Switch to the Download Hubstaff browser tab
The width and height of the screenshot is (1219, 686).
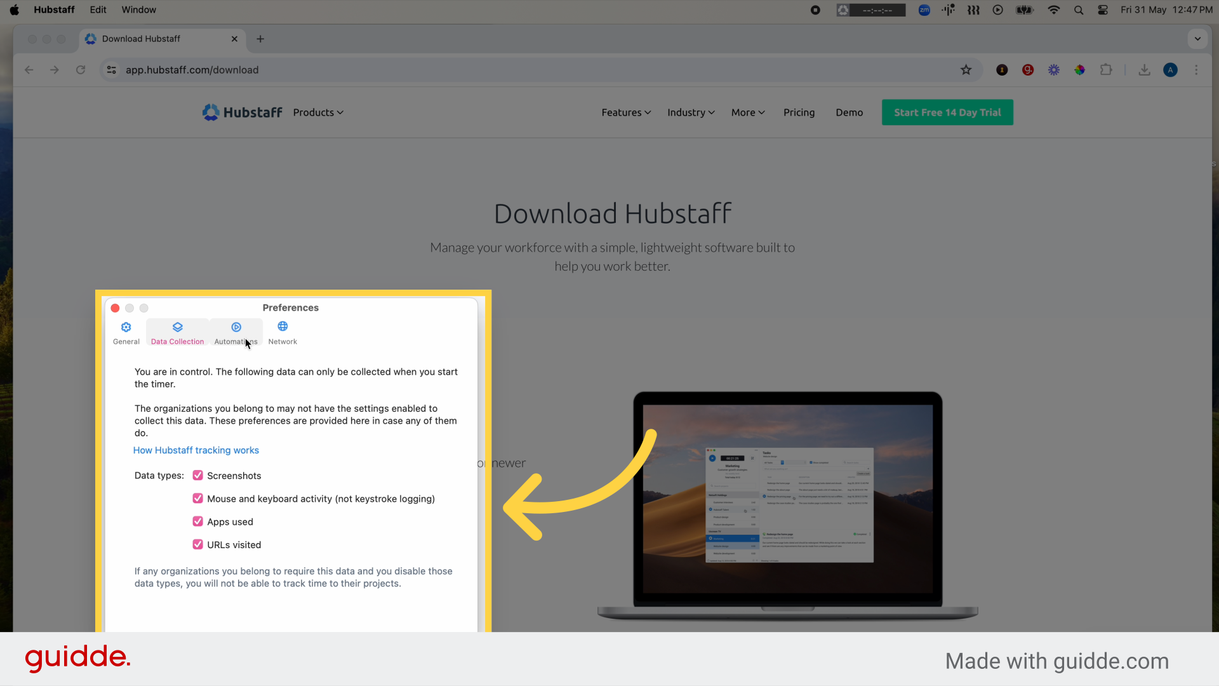pos(141,39)
